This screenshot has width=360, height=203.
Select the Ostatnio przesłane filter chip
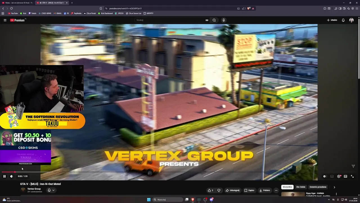point(318,187)
